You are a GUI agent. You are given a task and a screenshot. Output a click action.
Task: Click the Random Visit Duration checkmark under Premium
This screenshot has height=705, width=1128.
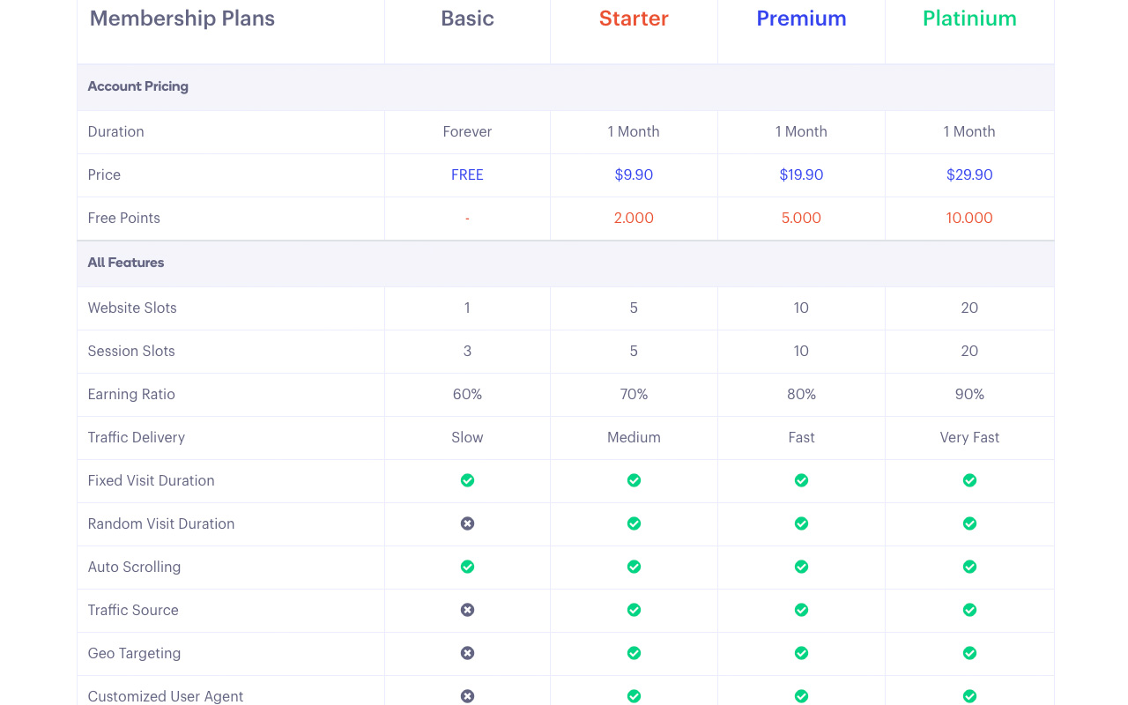[x=801, y=523]
